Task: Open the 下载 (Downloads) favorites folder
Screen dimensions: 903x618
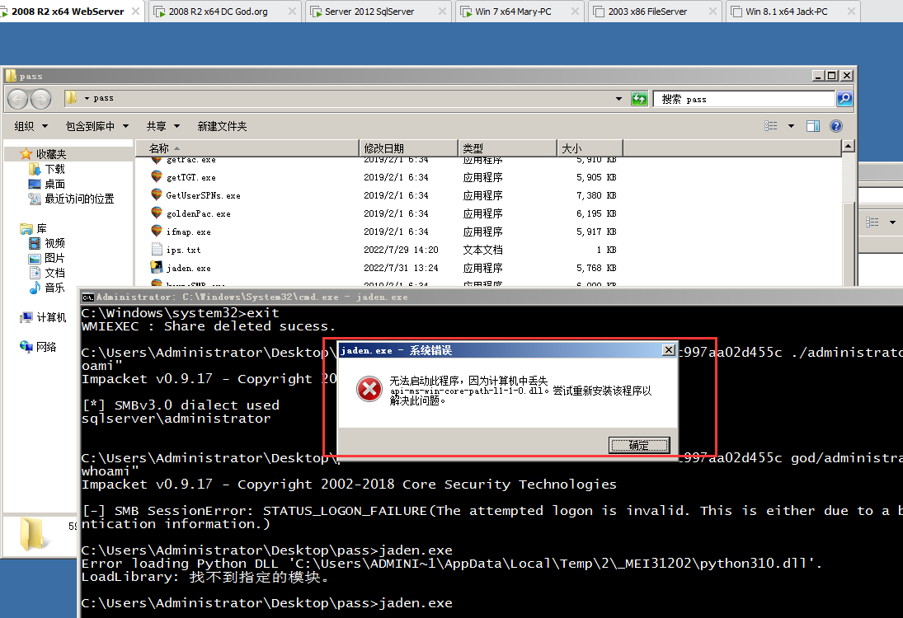Action: (x=54, y=169)
